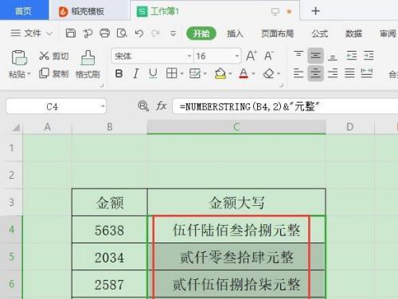Toggle Italic formatting
The height and width of the screenshot is (299, 398).
(136, 73)
